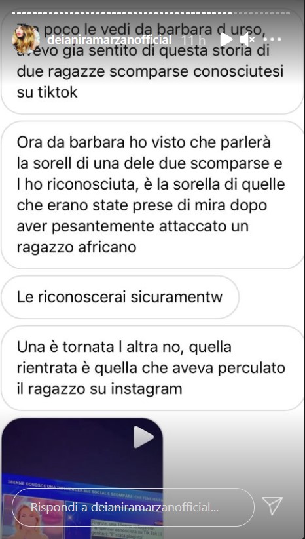Click 'ragazzo africano' text in second bubble
Image resolution: width=305 pixels, height=539 pixels.
[x=77, y=247]
